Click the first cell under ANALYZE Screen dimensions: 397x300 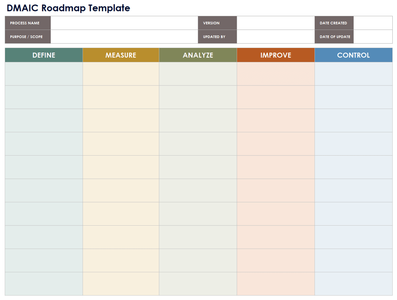tap(198, 74)
